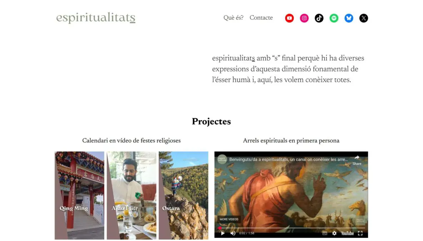Open video settings gear icon
Screen dimensions: 423x241
click(x=334, y=233)
